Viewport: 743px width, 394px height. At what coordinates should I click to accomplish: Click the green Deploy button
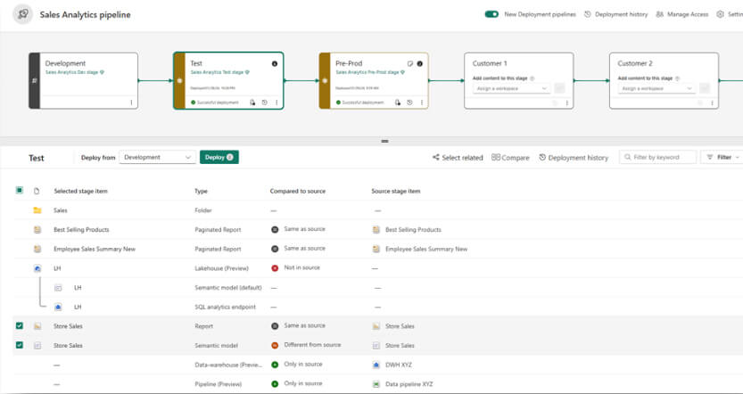219,157
